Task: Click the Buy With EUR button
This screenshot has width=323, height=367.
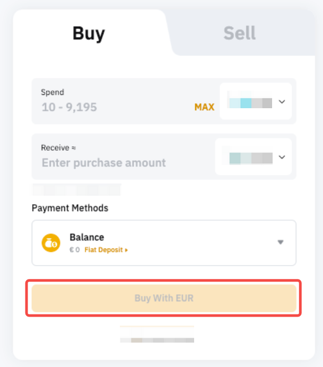Action: (163, 298)
